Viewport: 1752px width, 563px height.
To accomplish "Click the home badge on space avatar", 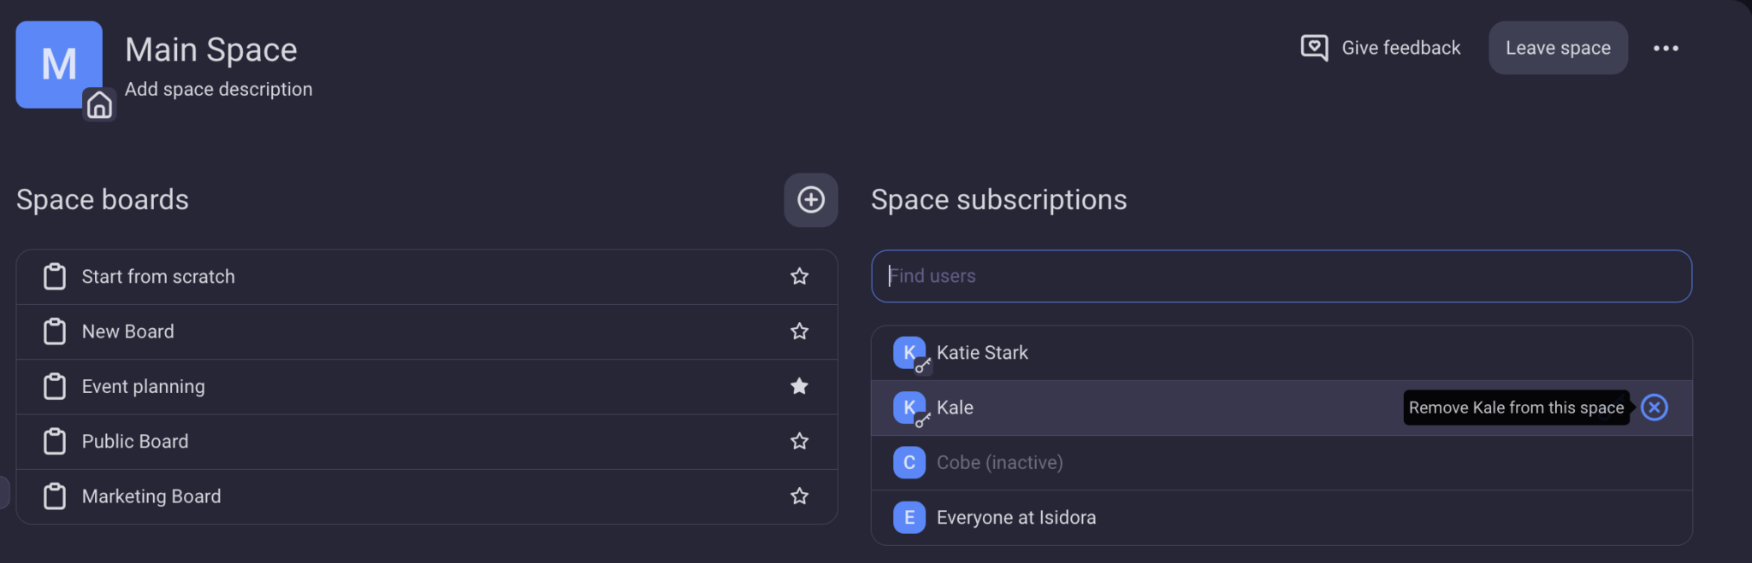I will click(x=99, y=104).
